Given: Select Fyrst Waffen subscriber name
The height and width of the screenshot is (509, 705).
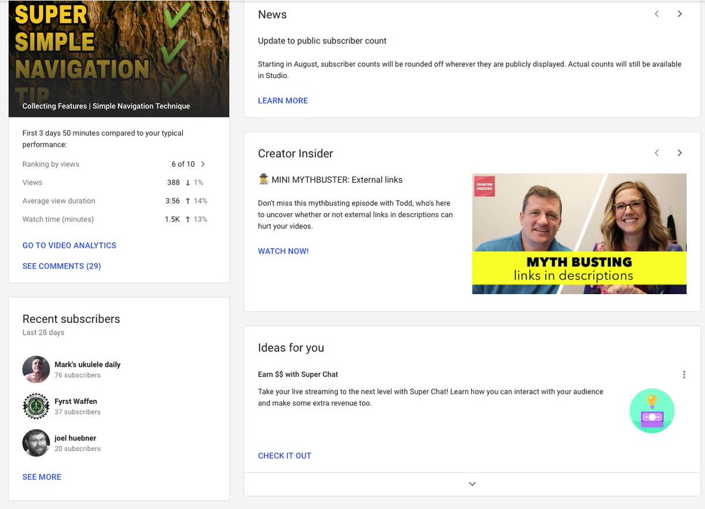Looking at the screenshot, I should [76, 402].
